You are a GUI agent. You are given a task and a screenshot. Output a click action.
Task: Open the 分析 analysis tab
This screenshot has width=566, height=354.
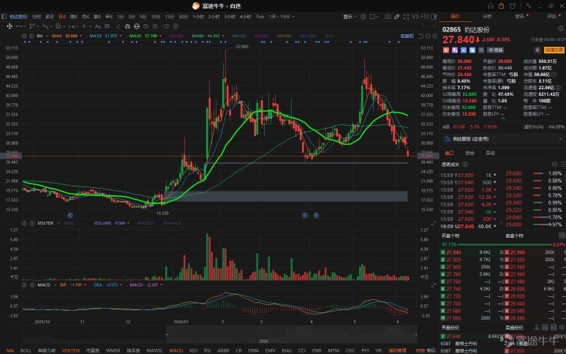point(487,16)
